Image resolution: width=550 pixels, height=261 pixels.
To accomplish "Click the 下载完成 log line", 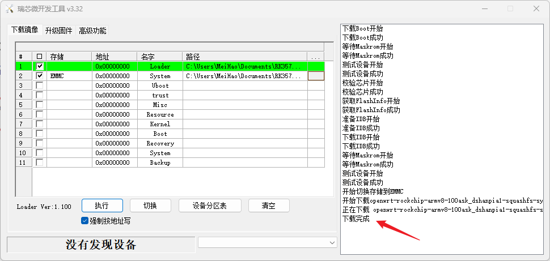I will 356,219.
